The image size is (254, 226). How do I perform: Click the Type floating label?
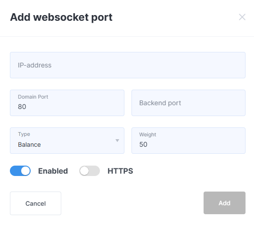pos(24,134)
